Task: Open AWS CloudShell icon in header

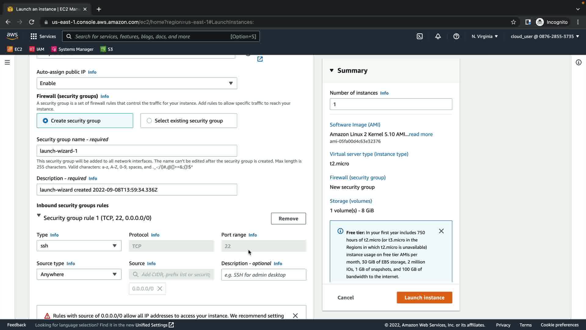Action: click(420, 36)
